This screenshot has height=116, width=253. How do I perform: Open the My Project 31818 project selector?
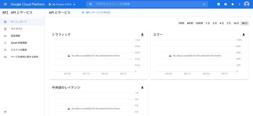62,4
